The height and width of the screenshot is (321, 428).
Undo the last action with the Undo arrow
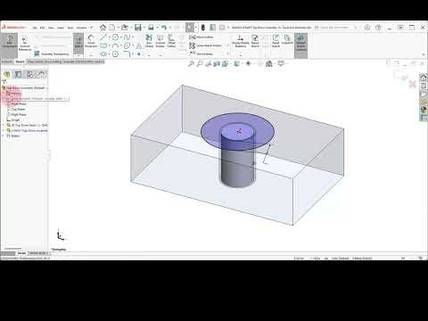(x=164, y=28)
